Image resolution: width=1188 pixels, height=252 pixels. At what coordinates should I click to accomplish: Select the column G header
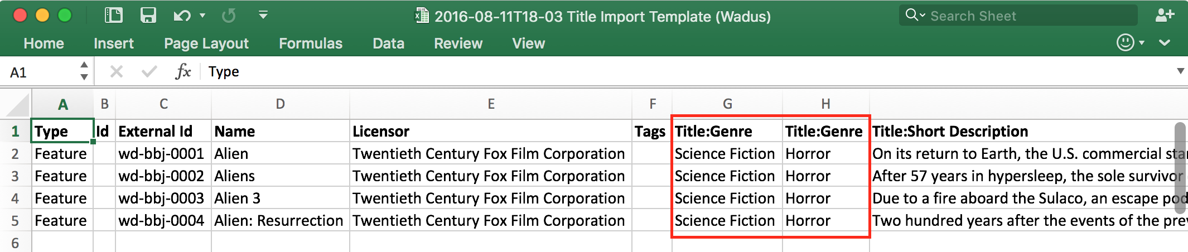[x=727, y=104]
